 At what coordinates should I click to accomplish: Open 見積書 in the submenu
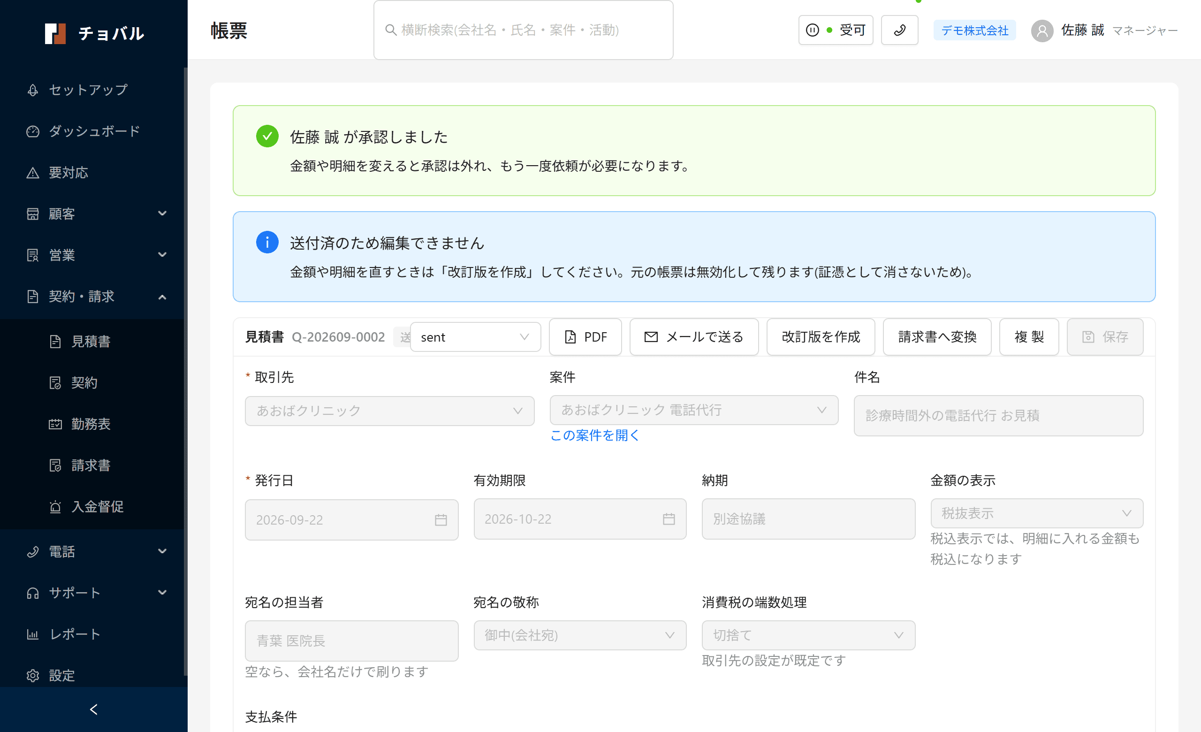tap(92, 342)
